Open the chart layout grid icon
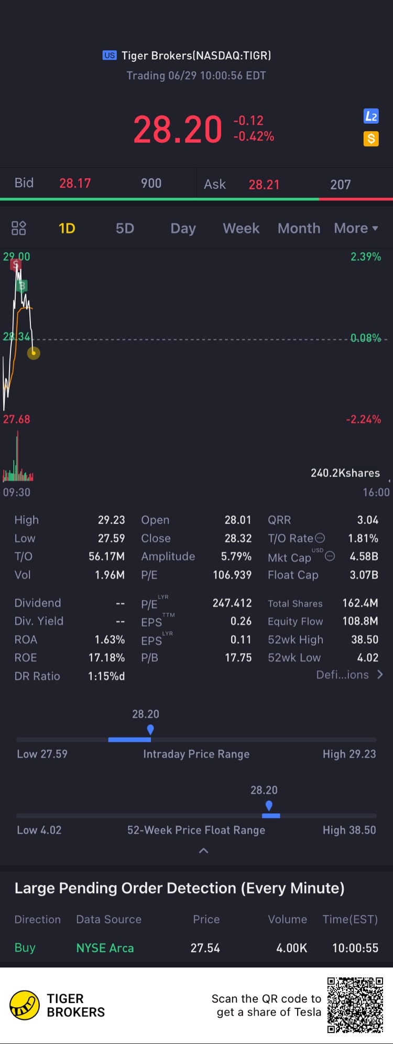The image size is (393, 1044). click(19, 228)
